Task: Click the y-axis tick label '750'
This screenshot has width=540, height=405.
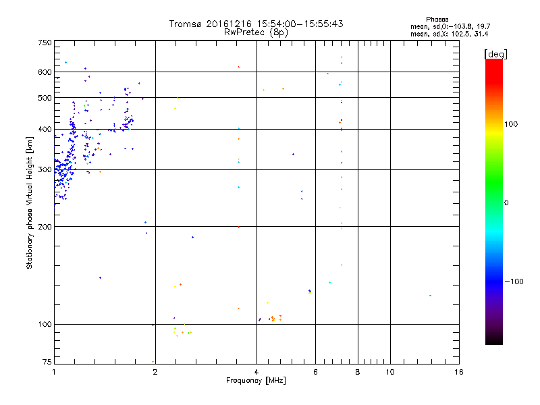Action: pos(45,43)
